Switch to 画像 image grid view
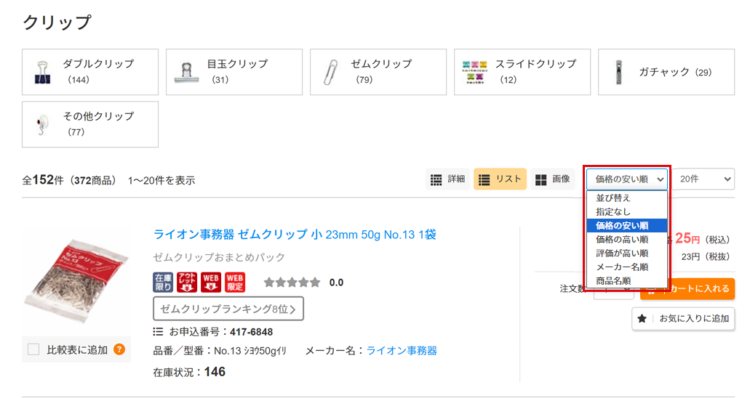750x398 pixels. (x=552, y=179)
